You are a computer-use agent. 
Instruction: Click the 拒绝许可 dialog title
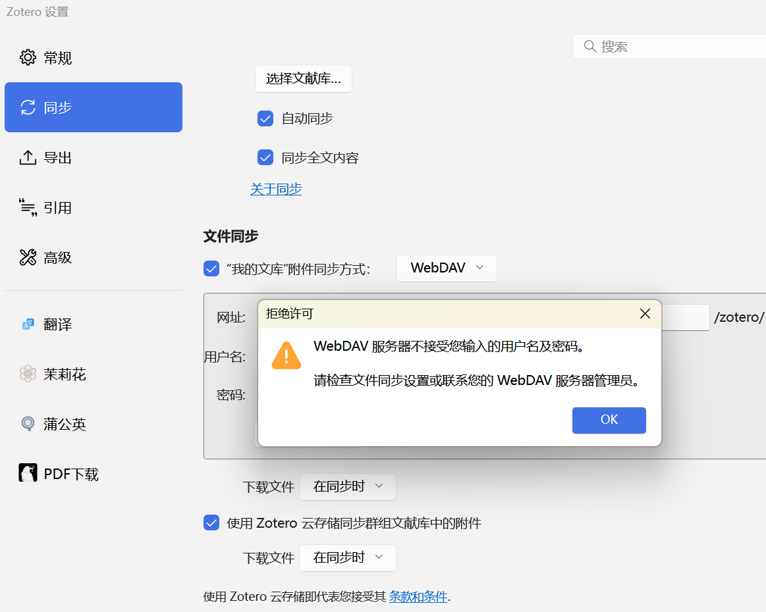[290, 313]
